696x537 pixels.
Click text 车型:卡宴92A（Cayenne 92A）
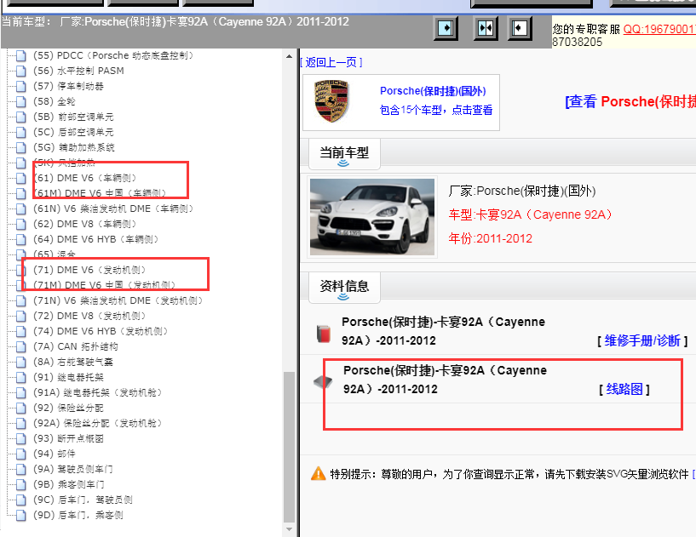coord(531,214)
